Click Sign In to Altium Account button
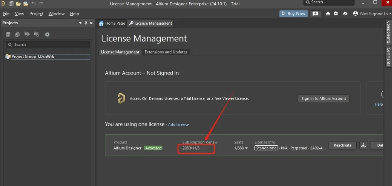This screenshot has height=186, width=392. click(323, 98)
